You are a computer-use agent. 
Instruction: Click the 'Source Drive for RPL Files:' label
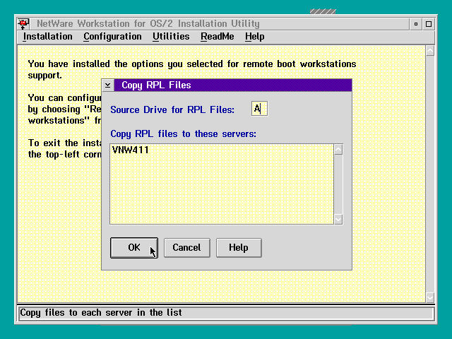pyautogui.click(x=172, y=110)
